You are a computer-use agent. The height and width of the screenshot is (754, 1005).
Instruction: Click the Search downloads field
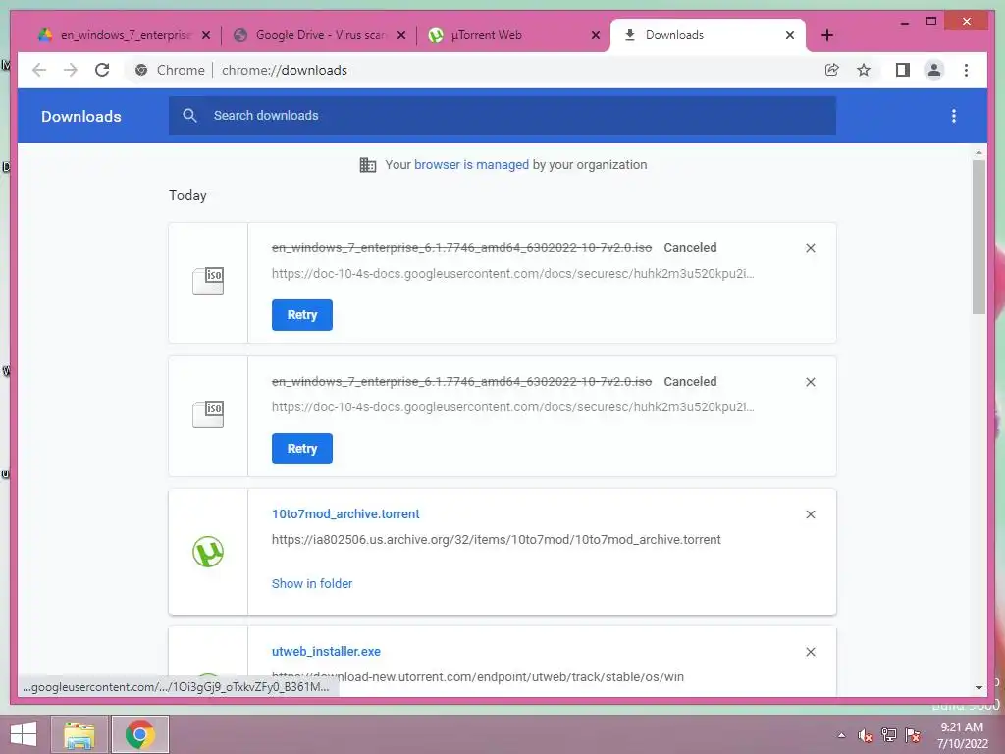click(502, 116)
